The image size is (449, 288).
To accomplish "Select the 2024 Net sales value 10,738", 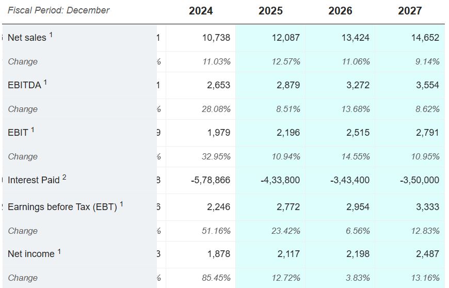I will click(218, 38).
